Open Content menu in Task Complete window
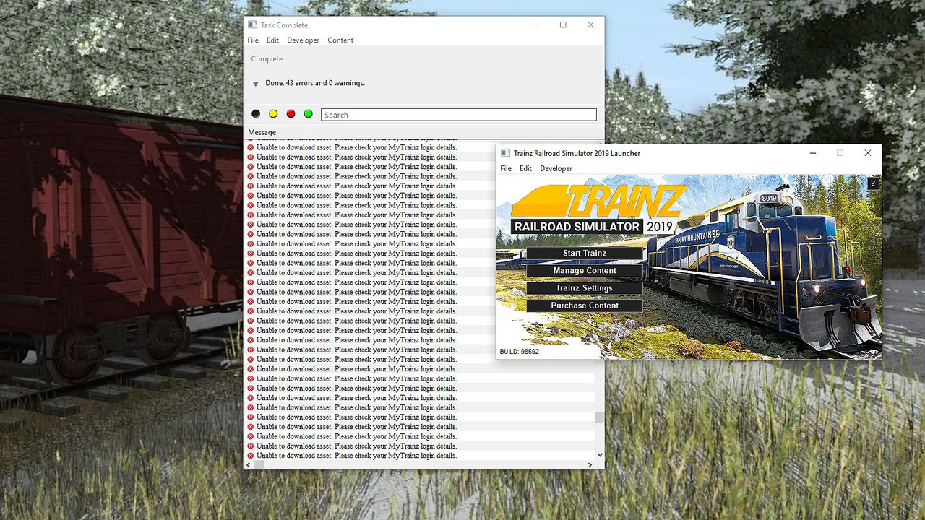The width and height of the screenshot is (925, 520). pos(340,40)
